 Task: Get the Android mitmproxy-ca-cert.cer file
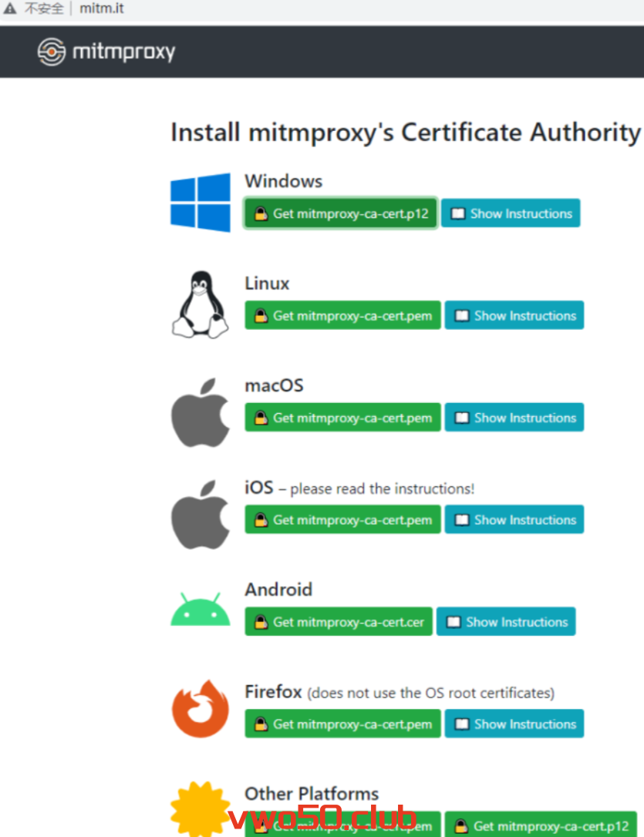(339, 622)
